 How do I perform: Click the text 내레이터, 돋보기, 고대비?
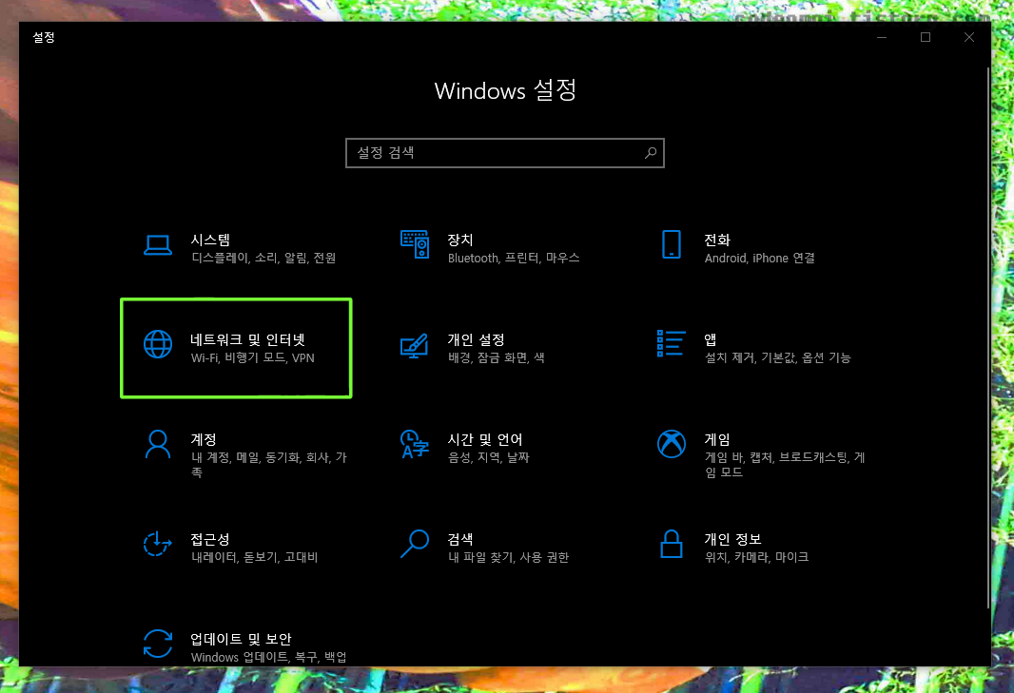tap(255, 557)
